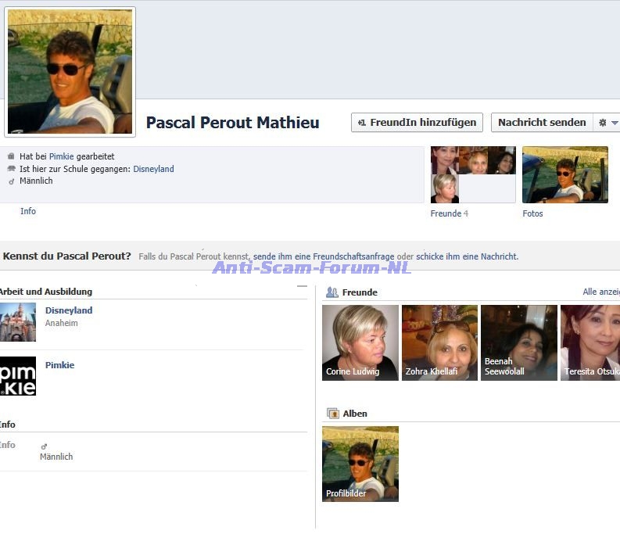The height and width of the screenshot is (534, 620).
Task: Click the large profile picture
Action: [x=70, y=72]
